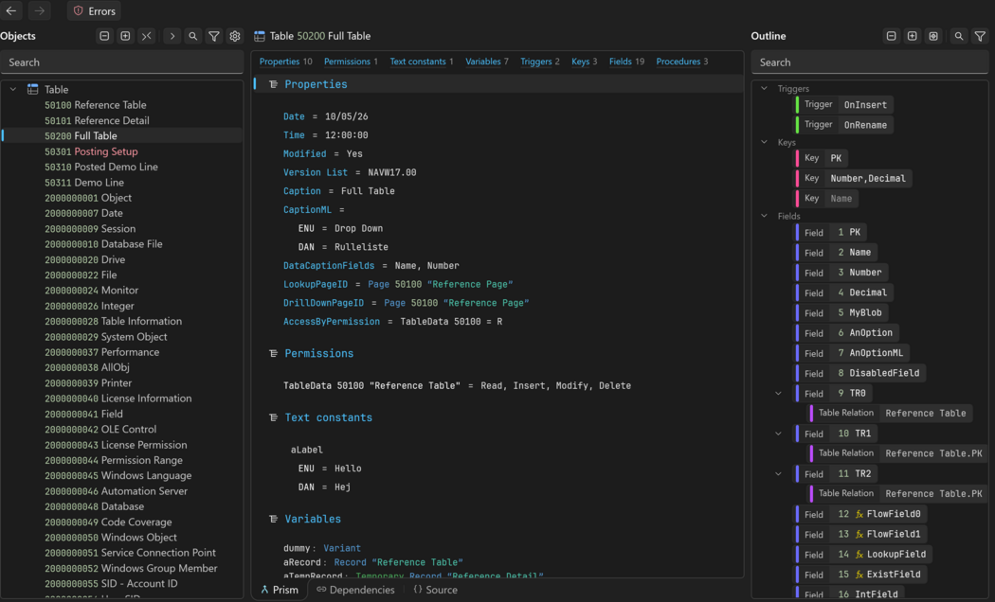
Task: Jump to Fields via the top link
Action: [x=620, y=62]
